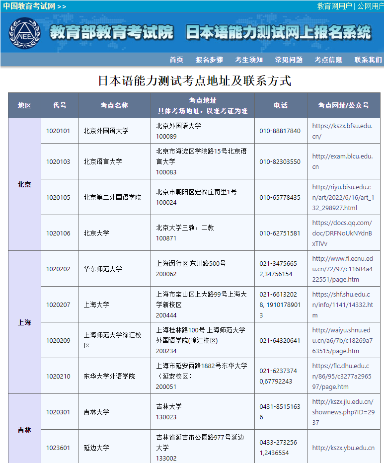Viewport: 384px width, 463px height.
Task: Open riyu.bisu.edu.cn link for 北京第二外国语学院
Action: pyautogui.click(x=343, y=197)
